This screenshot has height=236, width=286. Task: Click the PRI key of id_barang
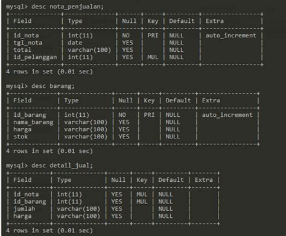pyautogui.click(x=149, y=115)
